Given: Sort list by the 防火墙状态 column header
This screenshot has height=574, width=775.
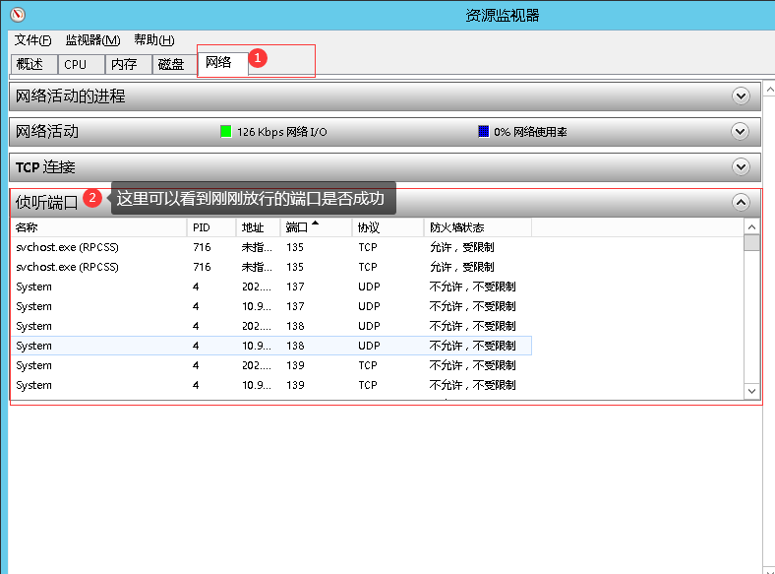Looking at the screenshot, I should click(x=457, y=227).
